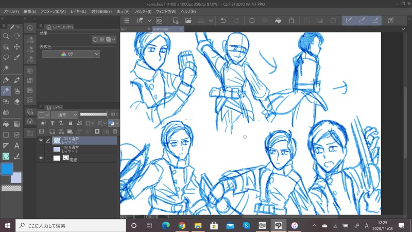Image resolution: width=412 pixels, height=232 pixels.
Task: Select the Zoom magnifier tool
Action: pos(6,36)
